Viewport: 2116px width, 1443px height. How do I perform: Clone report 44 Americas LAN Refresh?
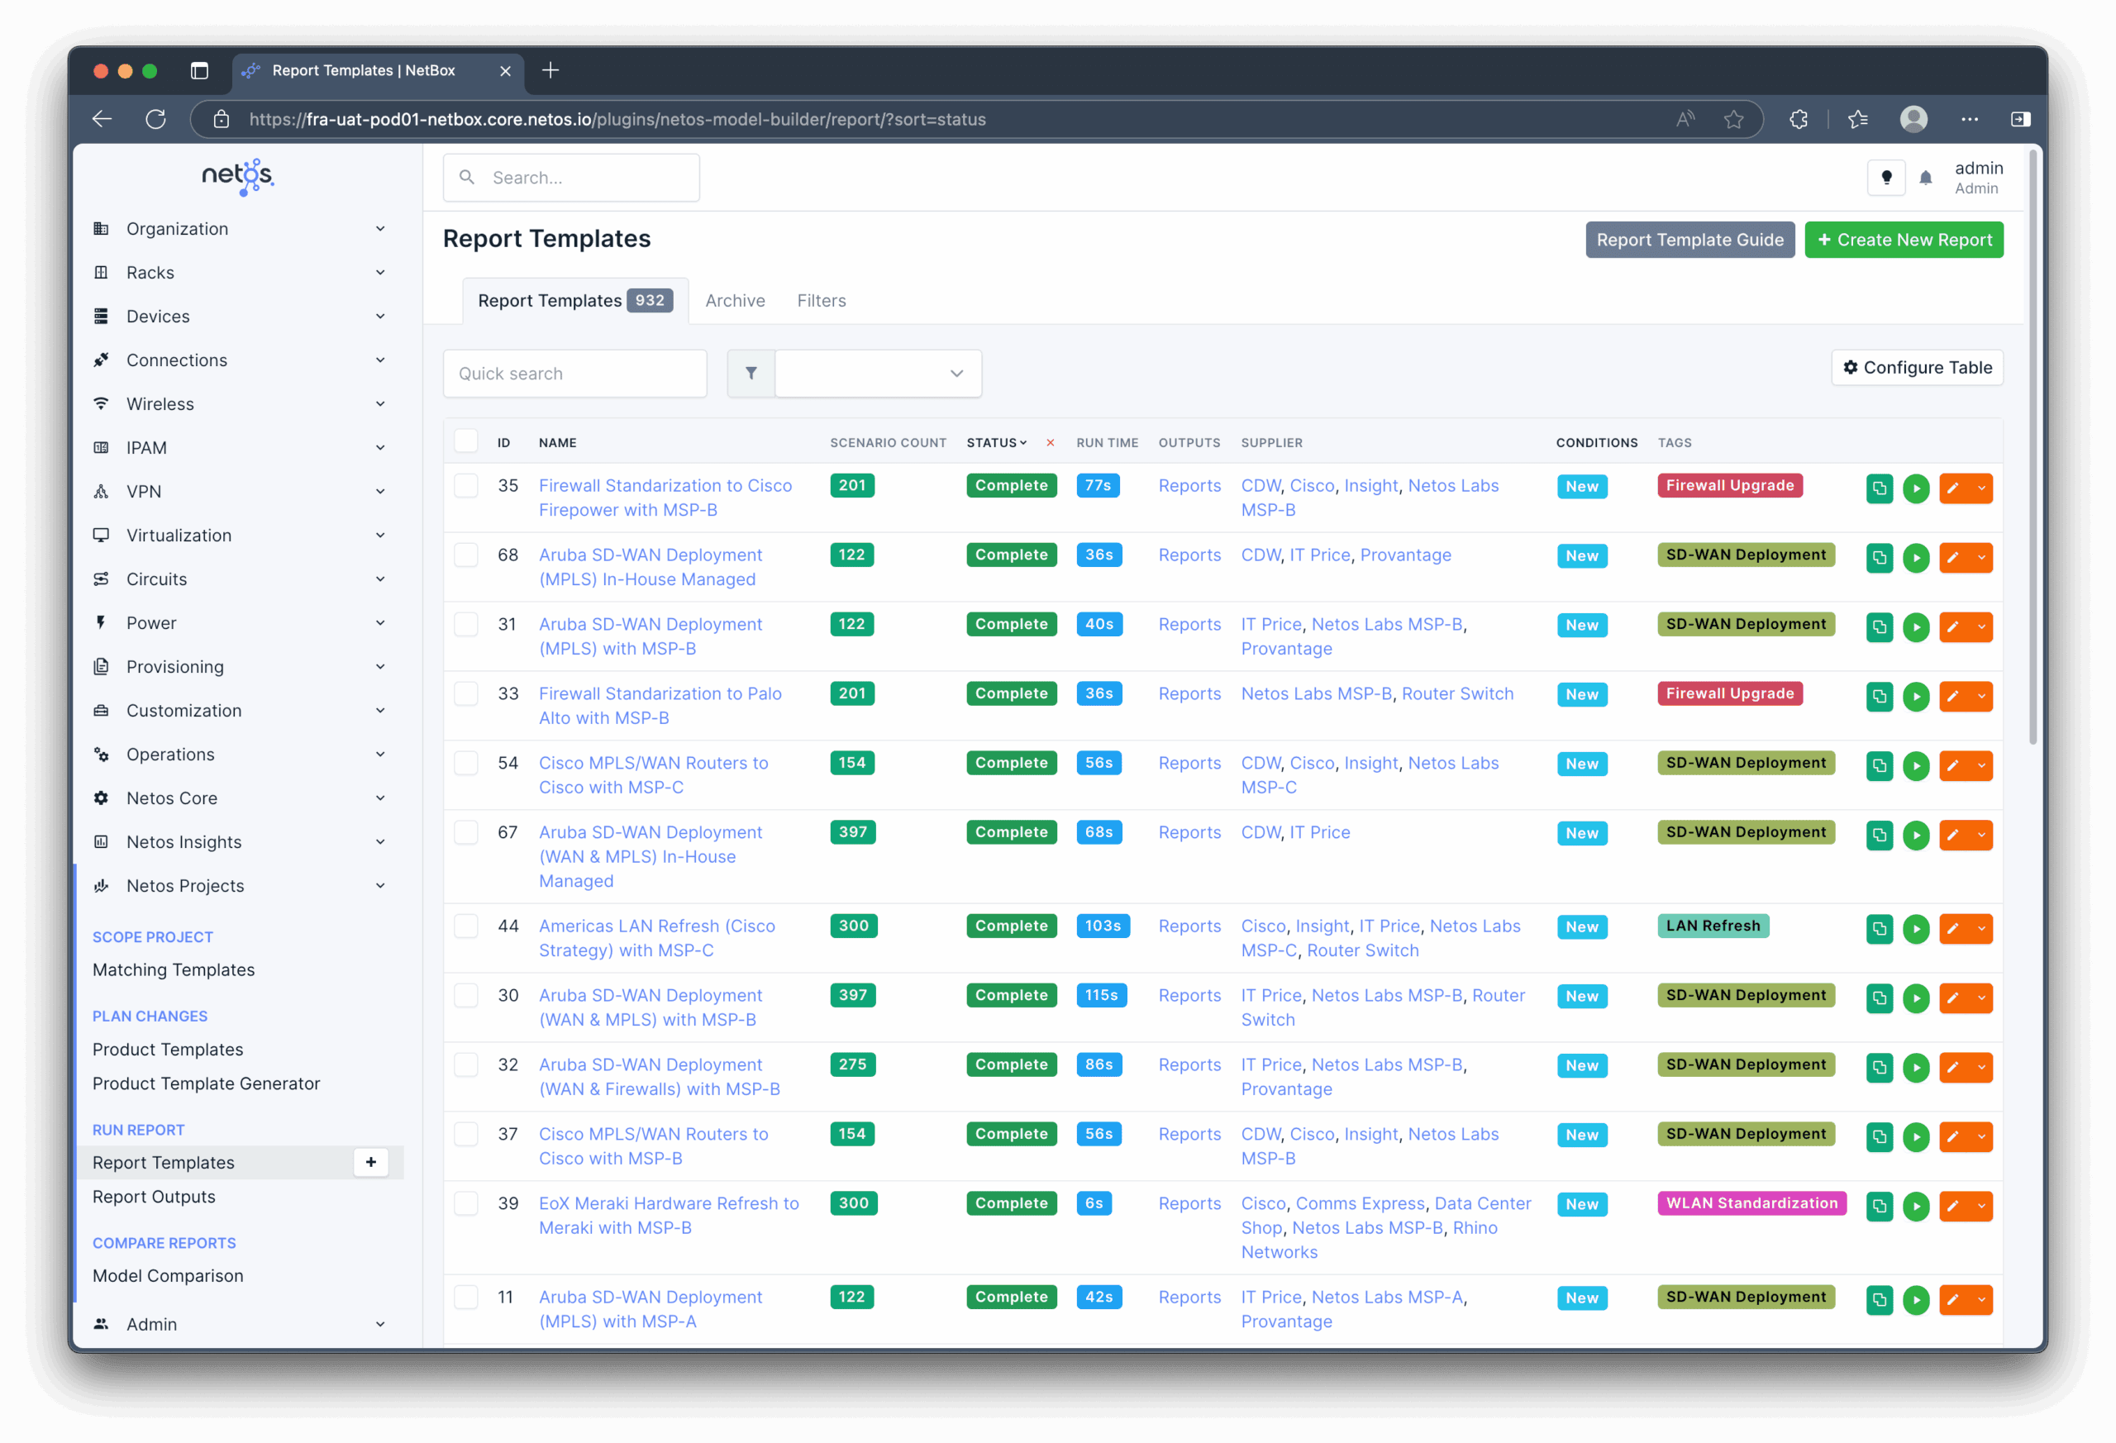click(1878, 929)
